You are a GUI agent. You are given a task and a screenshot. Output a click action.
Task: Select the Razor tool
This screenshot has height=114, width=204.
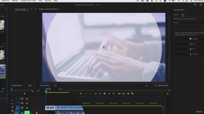coord(12,111)
